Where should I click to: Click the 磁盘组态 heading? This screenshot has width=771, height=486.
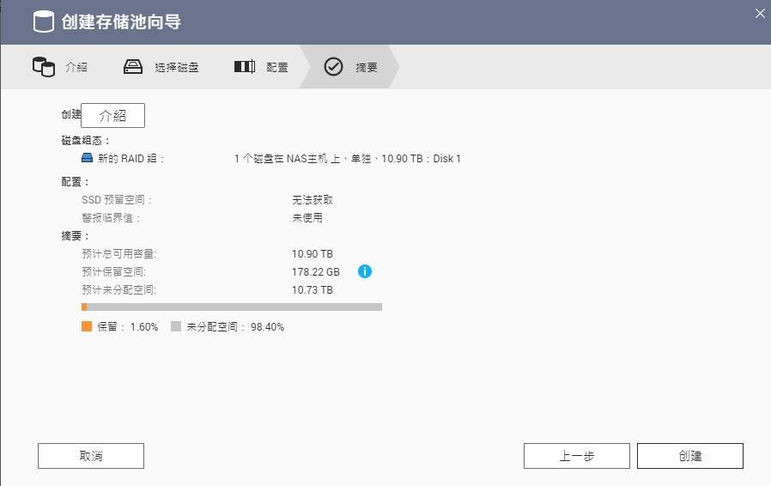[x=86, y=141]
